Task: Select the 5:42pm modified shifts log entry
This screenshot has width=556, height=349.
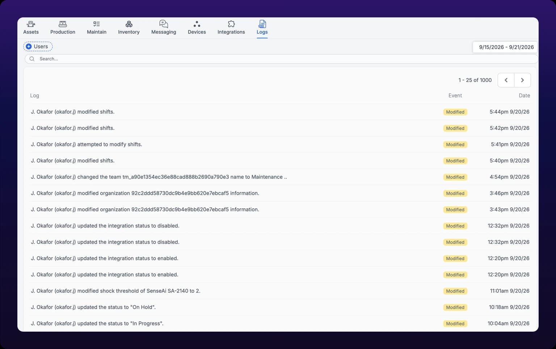Action: [280, 128]
